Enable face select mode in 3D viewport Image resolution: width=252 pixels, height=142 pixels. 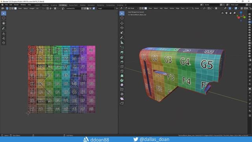(x=146, y=8)
